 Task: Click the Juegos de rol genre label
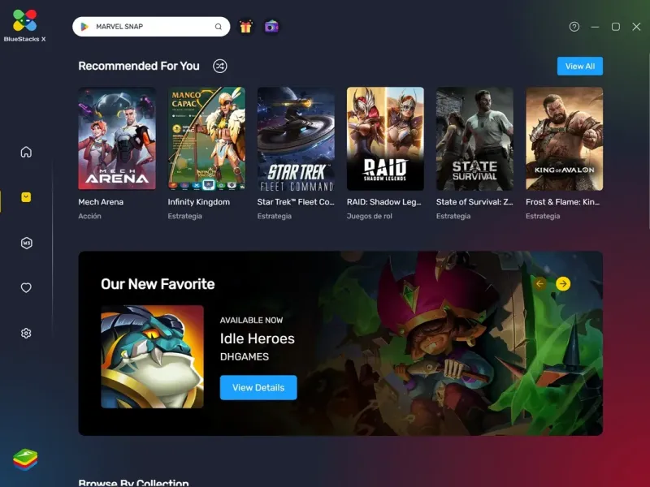pyautogui.click(x=370, y=216)
